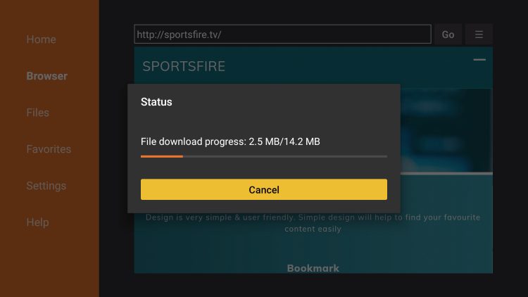
Task: Open the Help section
Action: 38,222
